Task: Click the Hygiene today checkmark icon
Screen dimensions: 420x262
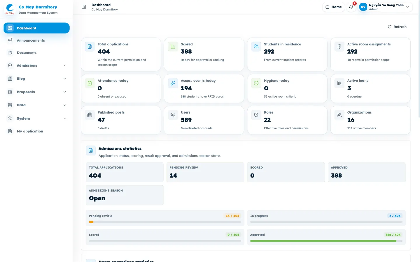Action: pyautogui.click(x=256, y=83)
